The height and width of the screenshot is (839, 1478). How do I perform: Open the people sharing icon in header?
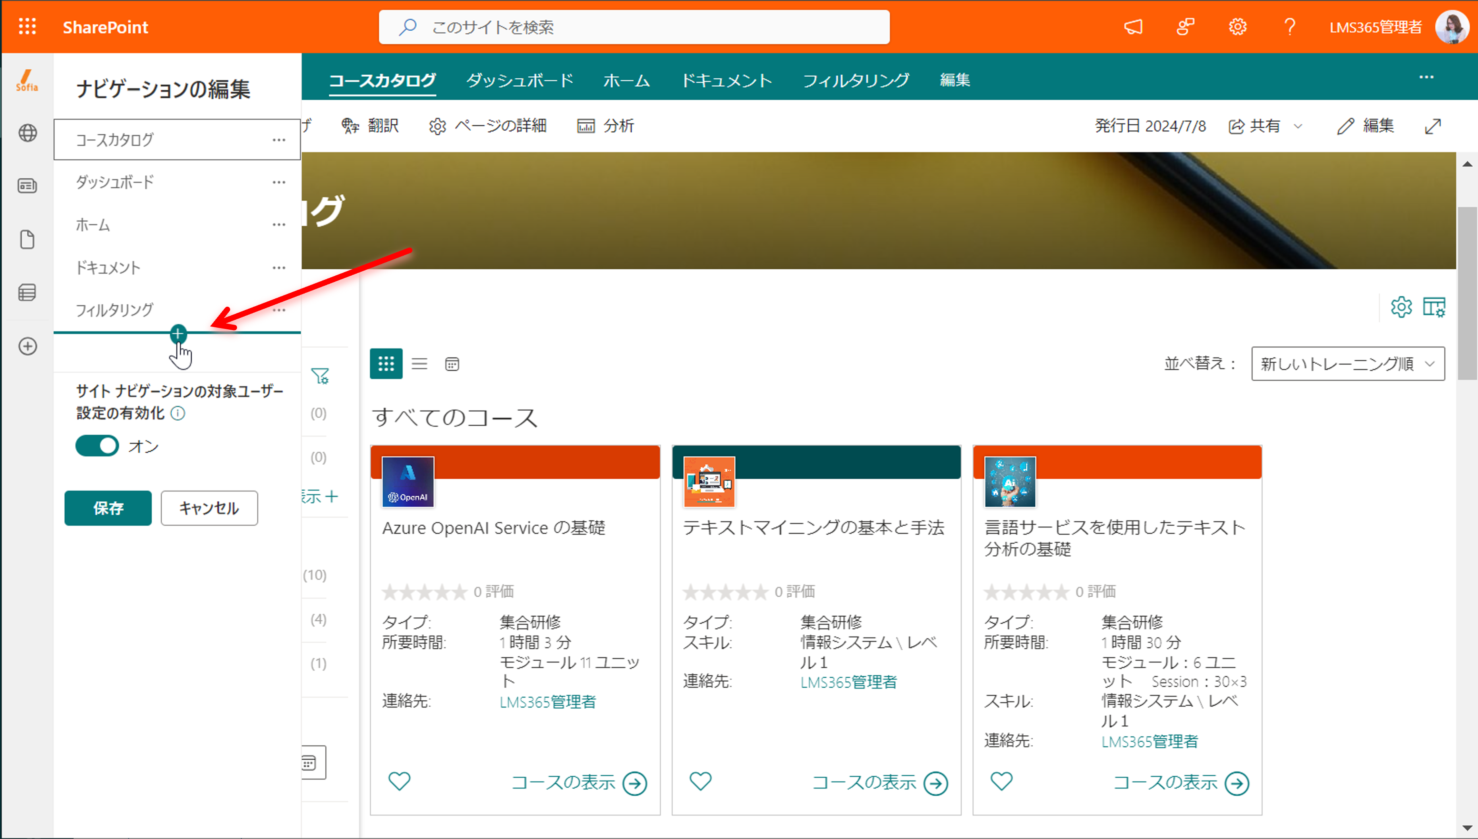[x=1185, y=27]
